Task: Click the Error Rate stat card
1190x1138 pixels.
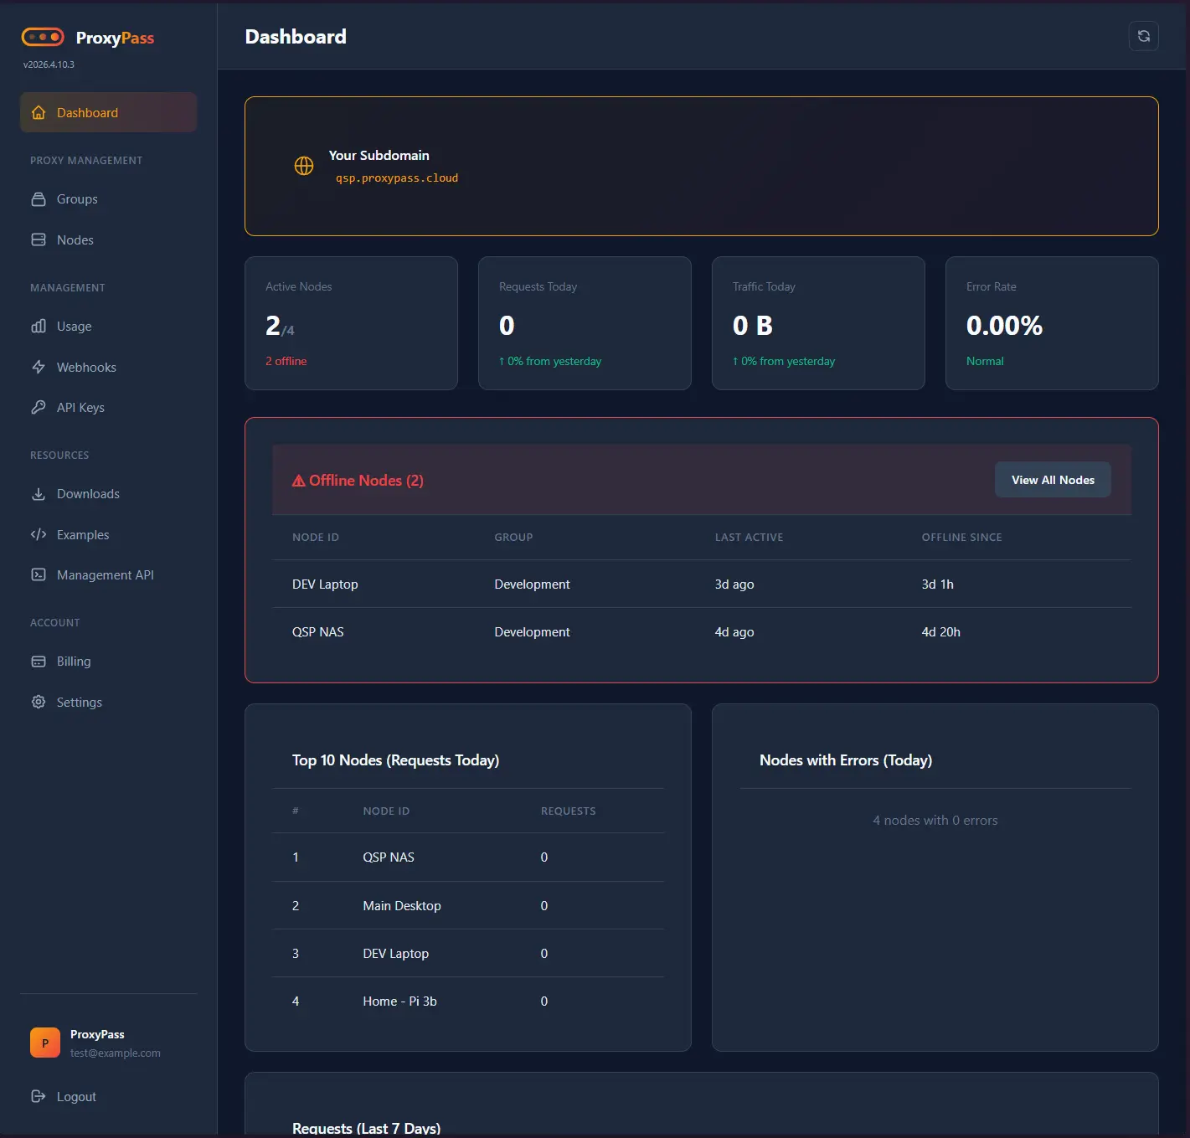Action: pos(1052,323)
